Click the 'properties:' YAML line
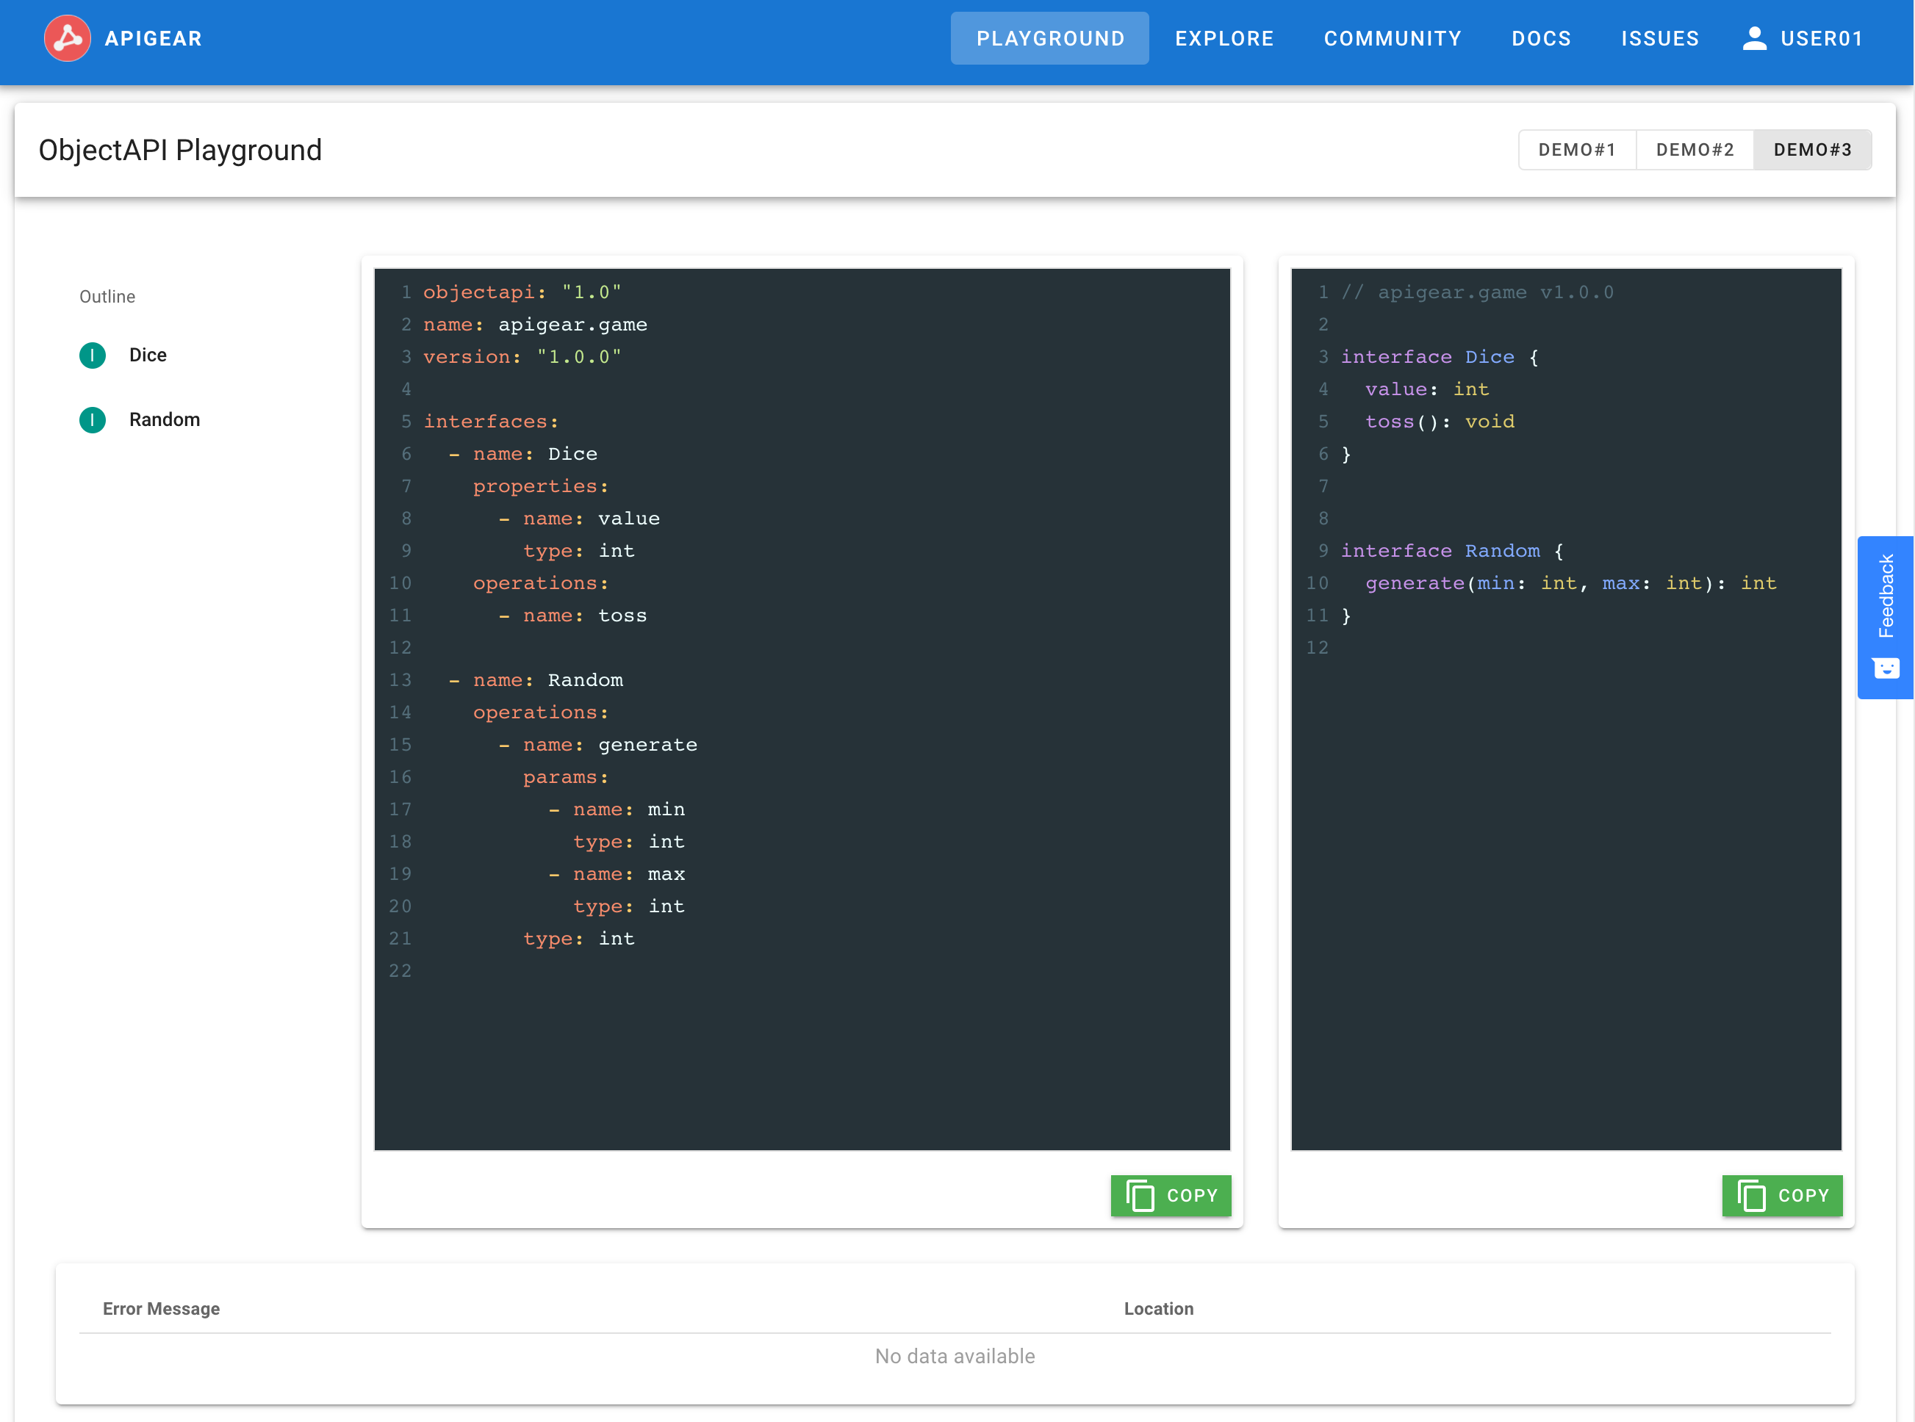Viewport: 1915px width, 1422px height. [x=541, y=486]
